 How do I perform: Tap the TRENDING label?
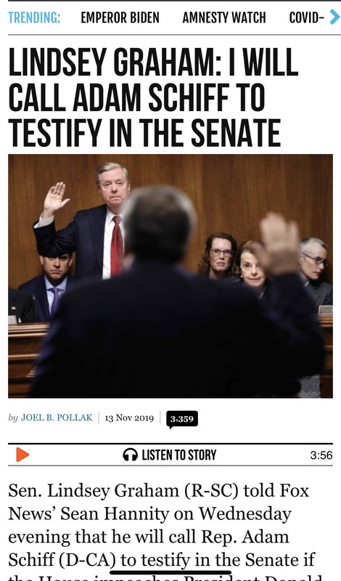point(34,17)
